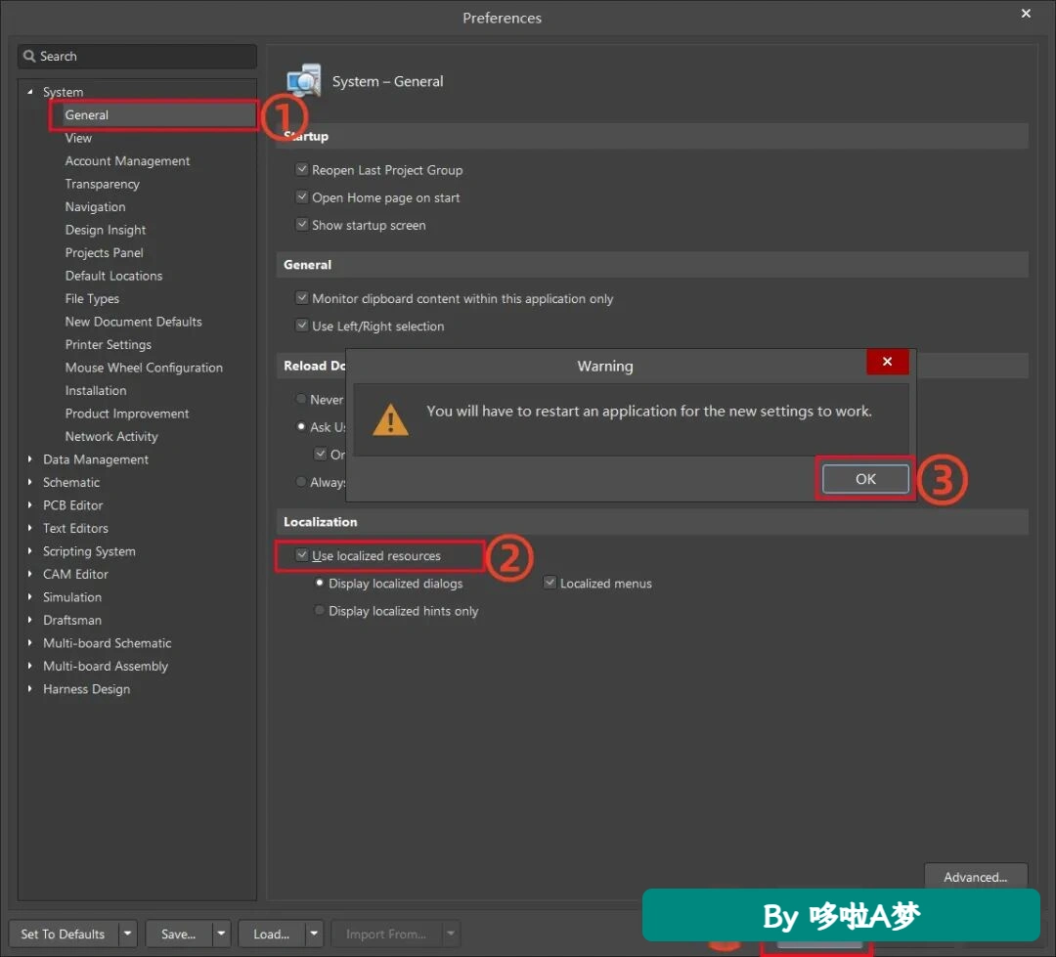The image size is (1056, 957).
Task: Open the Set To Defaults dropdown arrow
Action: click(127, 934)
